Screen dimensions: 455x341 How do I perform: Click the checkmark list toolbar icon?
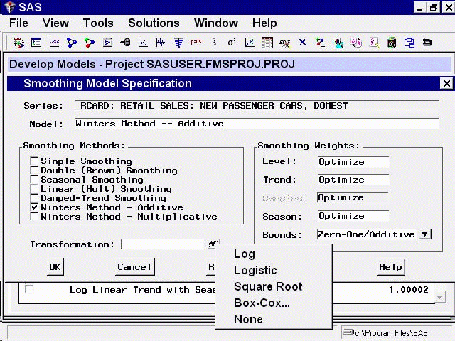point(321,43)
